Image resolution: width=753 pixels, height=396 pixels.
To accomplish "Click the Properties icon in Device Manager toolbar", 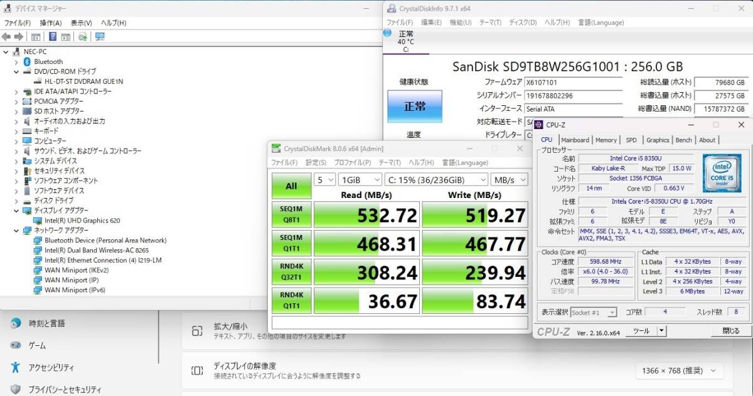I will 65,36.
